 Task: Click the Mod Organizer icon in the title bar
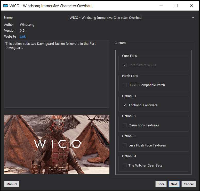[6, 6]
